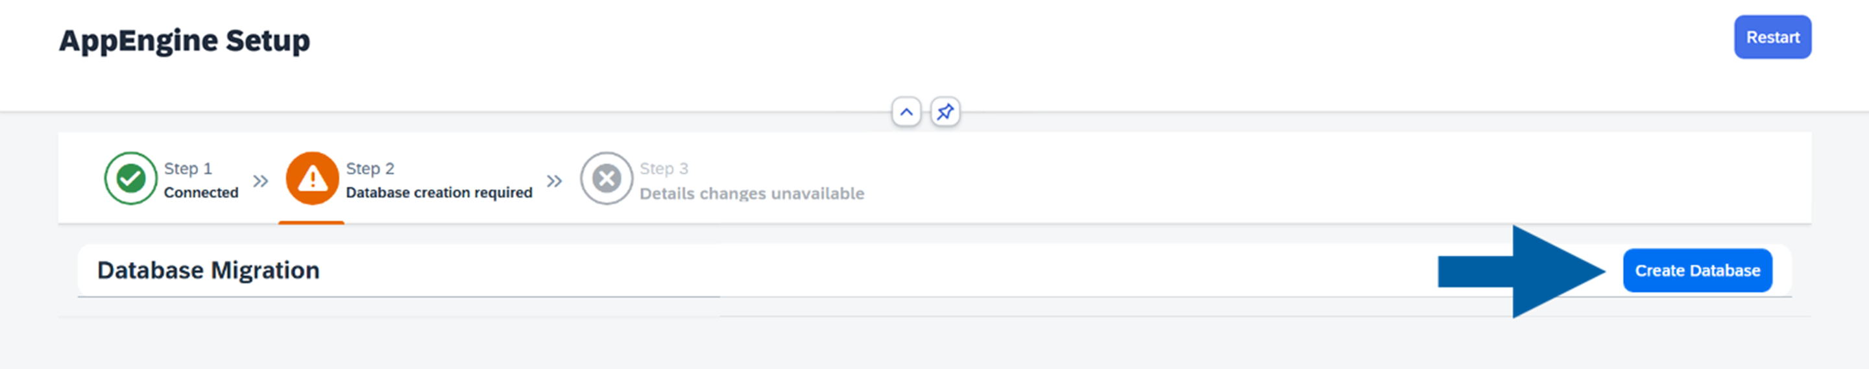Image resolution: width=1869 pixels, height=369 pixels.
Task: Click the "Connected" status text
Action: pos(201,192)
